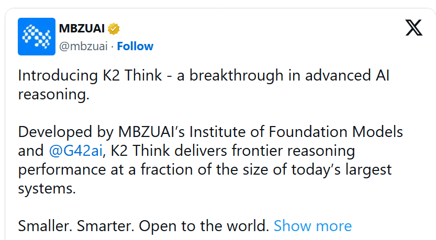Click the word "systems."
The image size is (436, 240).
coord(47,189)
